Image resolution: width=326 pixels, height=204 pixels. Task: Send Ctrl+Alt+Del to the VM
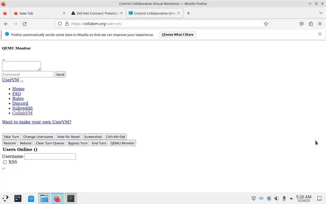[x=116, y=137]
